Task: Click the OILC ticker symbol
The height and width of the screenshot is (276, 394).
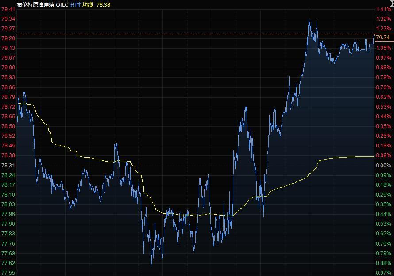Action: (62, 4)
